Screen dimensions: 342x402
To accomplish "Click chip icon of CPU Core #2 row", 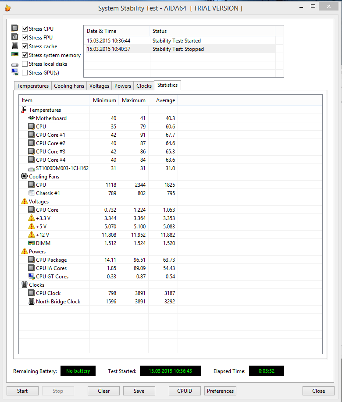I will coord(31,143).
